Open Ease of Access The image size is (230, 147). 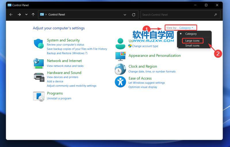tap(140, 78)
